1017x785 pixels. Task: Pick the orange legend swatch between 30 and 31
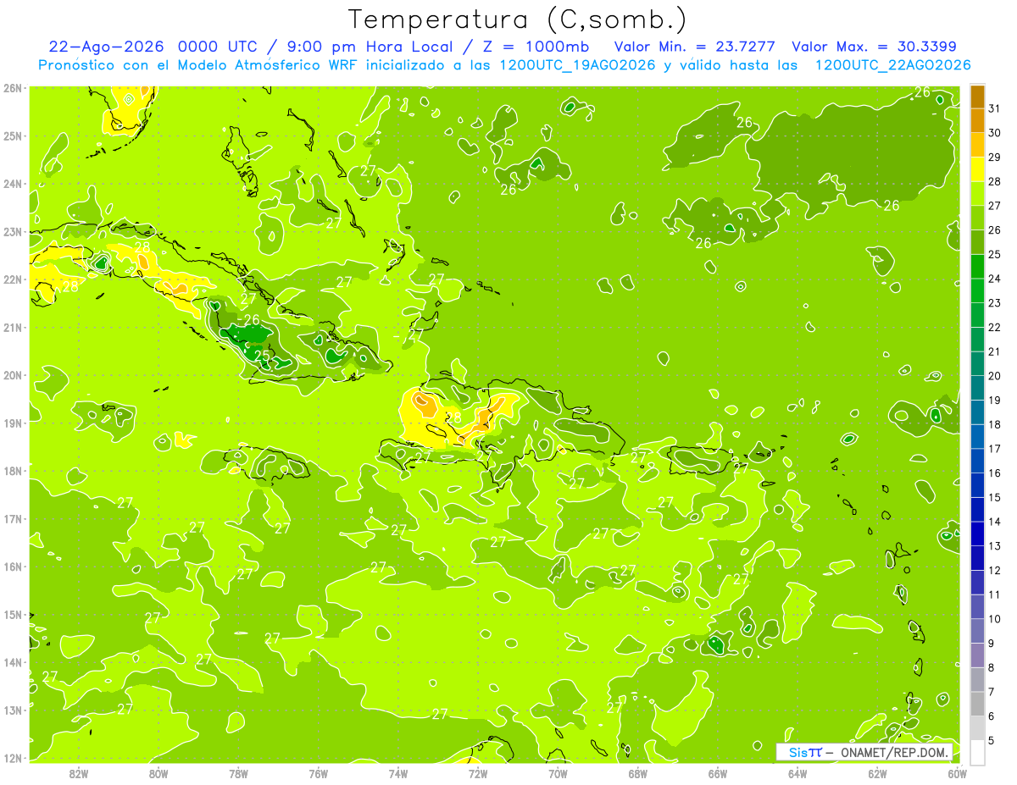pyautogui.click(x=977, y=120)
